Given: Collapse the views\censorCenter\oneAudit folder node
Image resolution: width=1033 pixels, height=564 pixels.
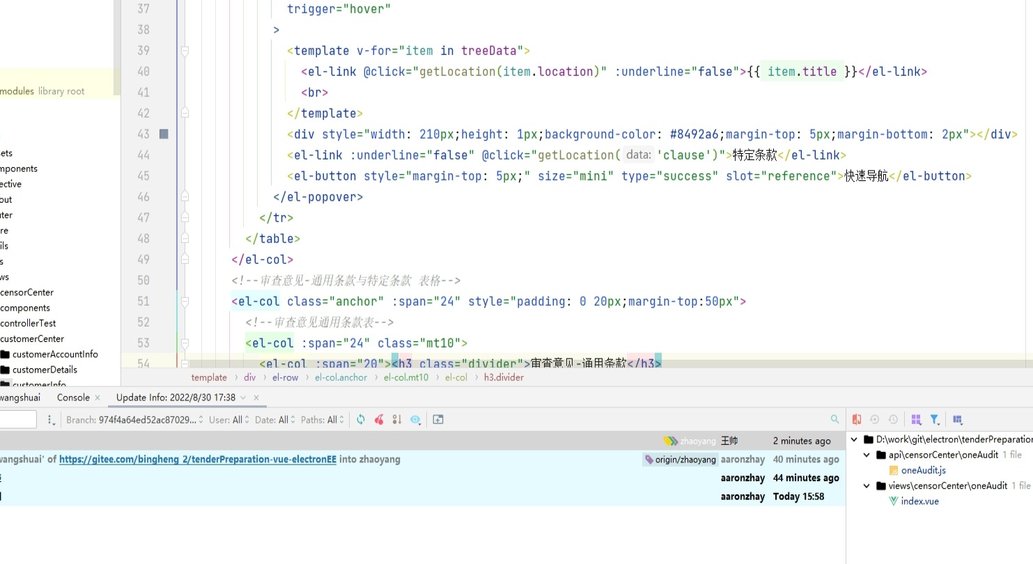Looking at the screenshot, I should coord(867,486).
